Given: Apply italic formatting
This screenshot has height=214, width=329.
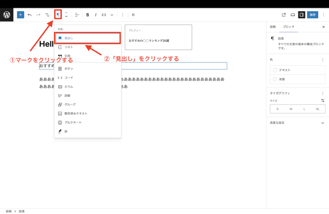Looking at the screenshot, I should point(95,14).
